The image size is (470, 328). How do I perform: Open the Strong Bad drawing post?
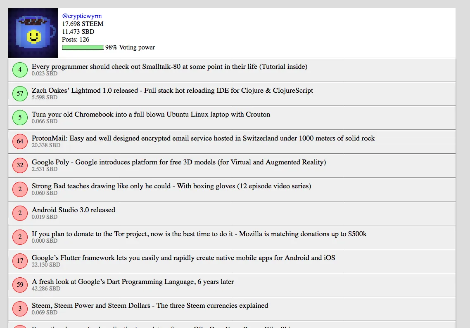[171, 186]
